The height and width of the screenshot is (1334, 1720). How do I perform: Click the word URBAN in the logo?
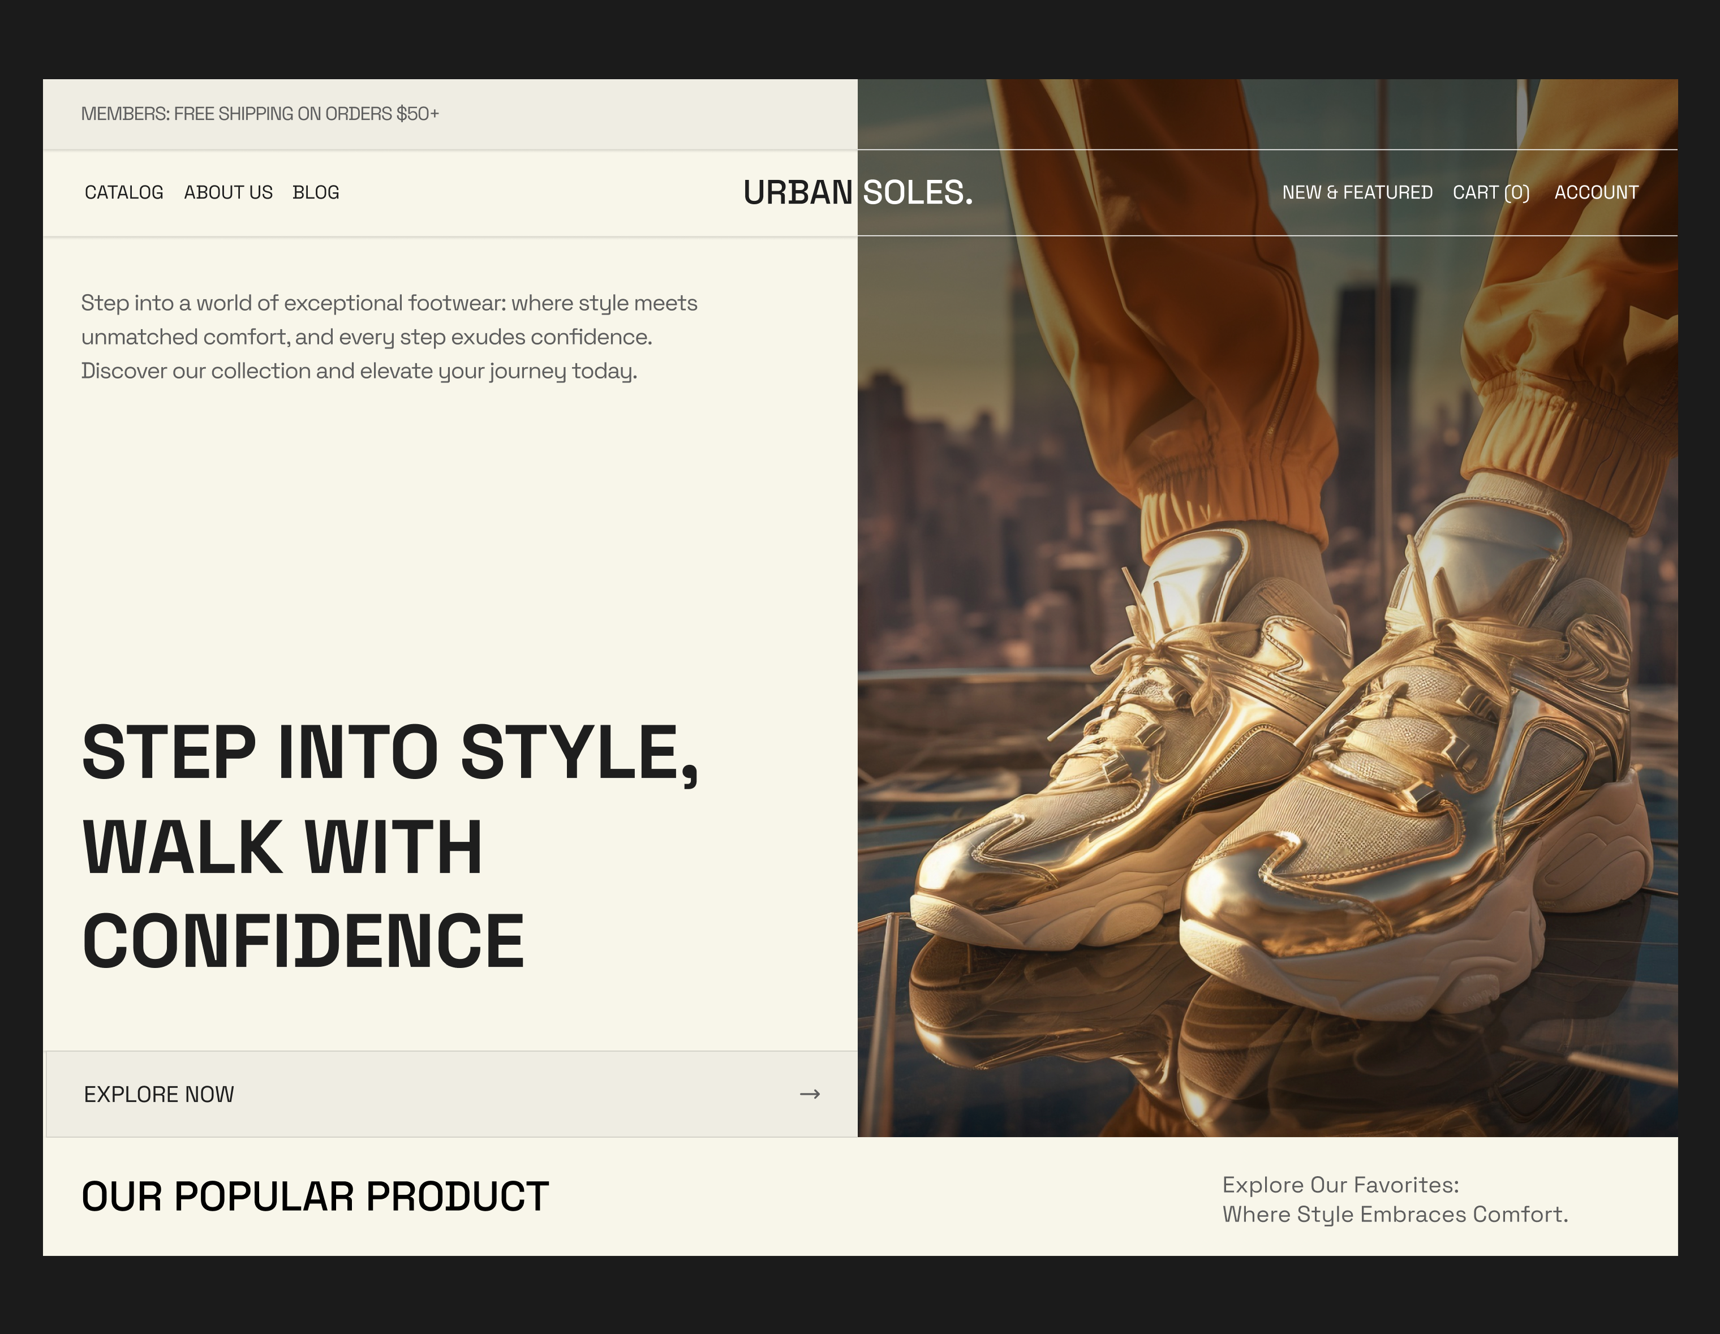pos(798,192)
